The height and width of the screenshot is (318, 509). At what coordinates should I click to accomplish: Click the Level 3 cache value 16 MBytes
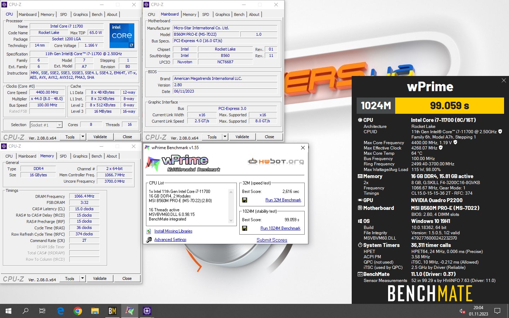103,111
